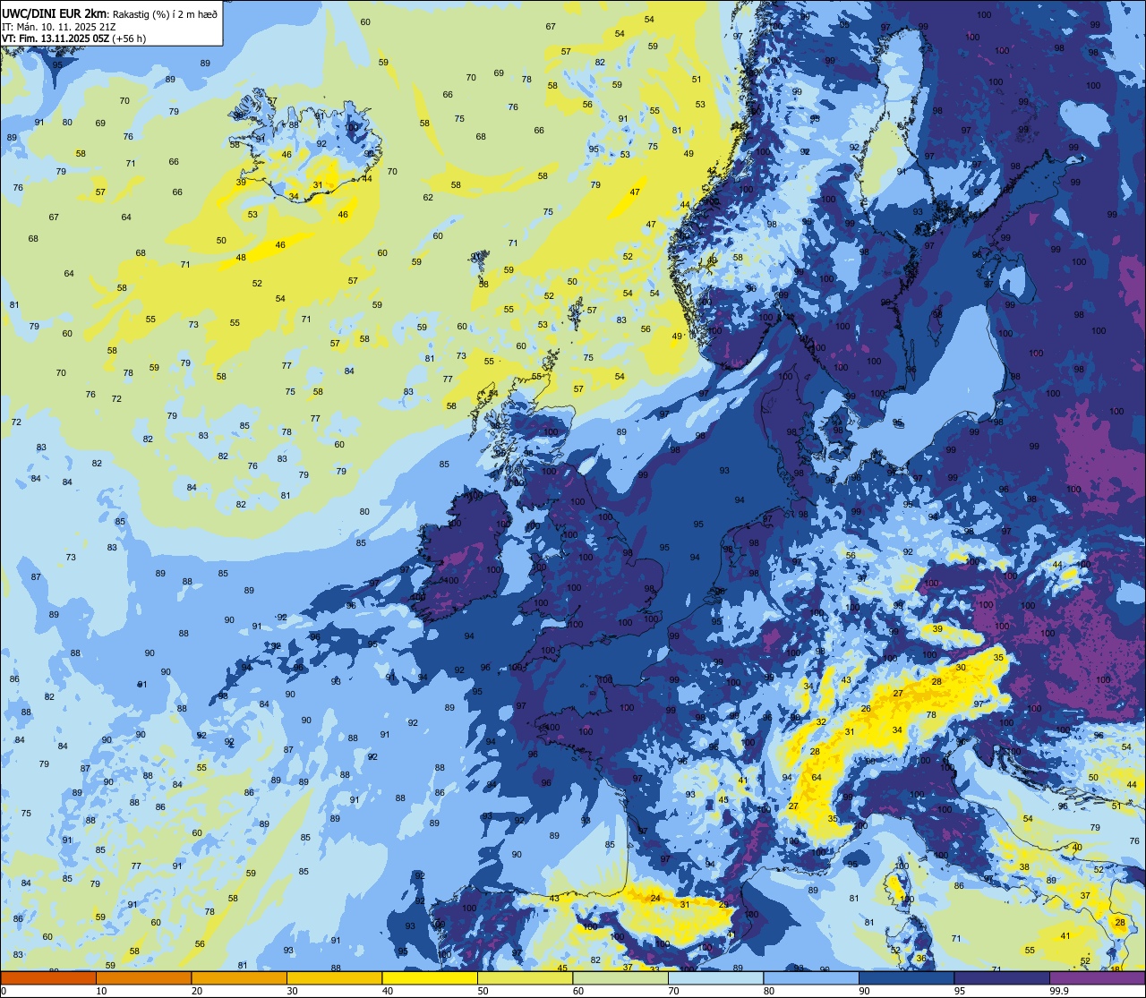Click the 40–50% bright yellow legend swatch

430,977
